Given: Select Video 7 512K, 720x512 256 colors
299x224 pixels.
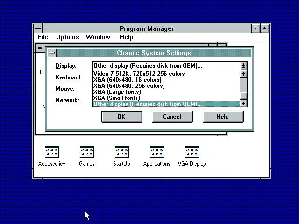Looking at the screenshot, I should click(166, 74).
